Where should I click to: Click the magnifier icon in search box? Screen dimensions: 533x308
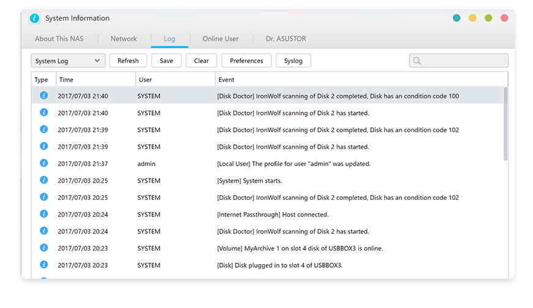417,61
